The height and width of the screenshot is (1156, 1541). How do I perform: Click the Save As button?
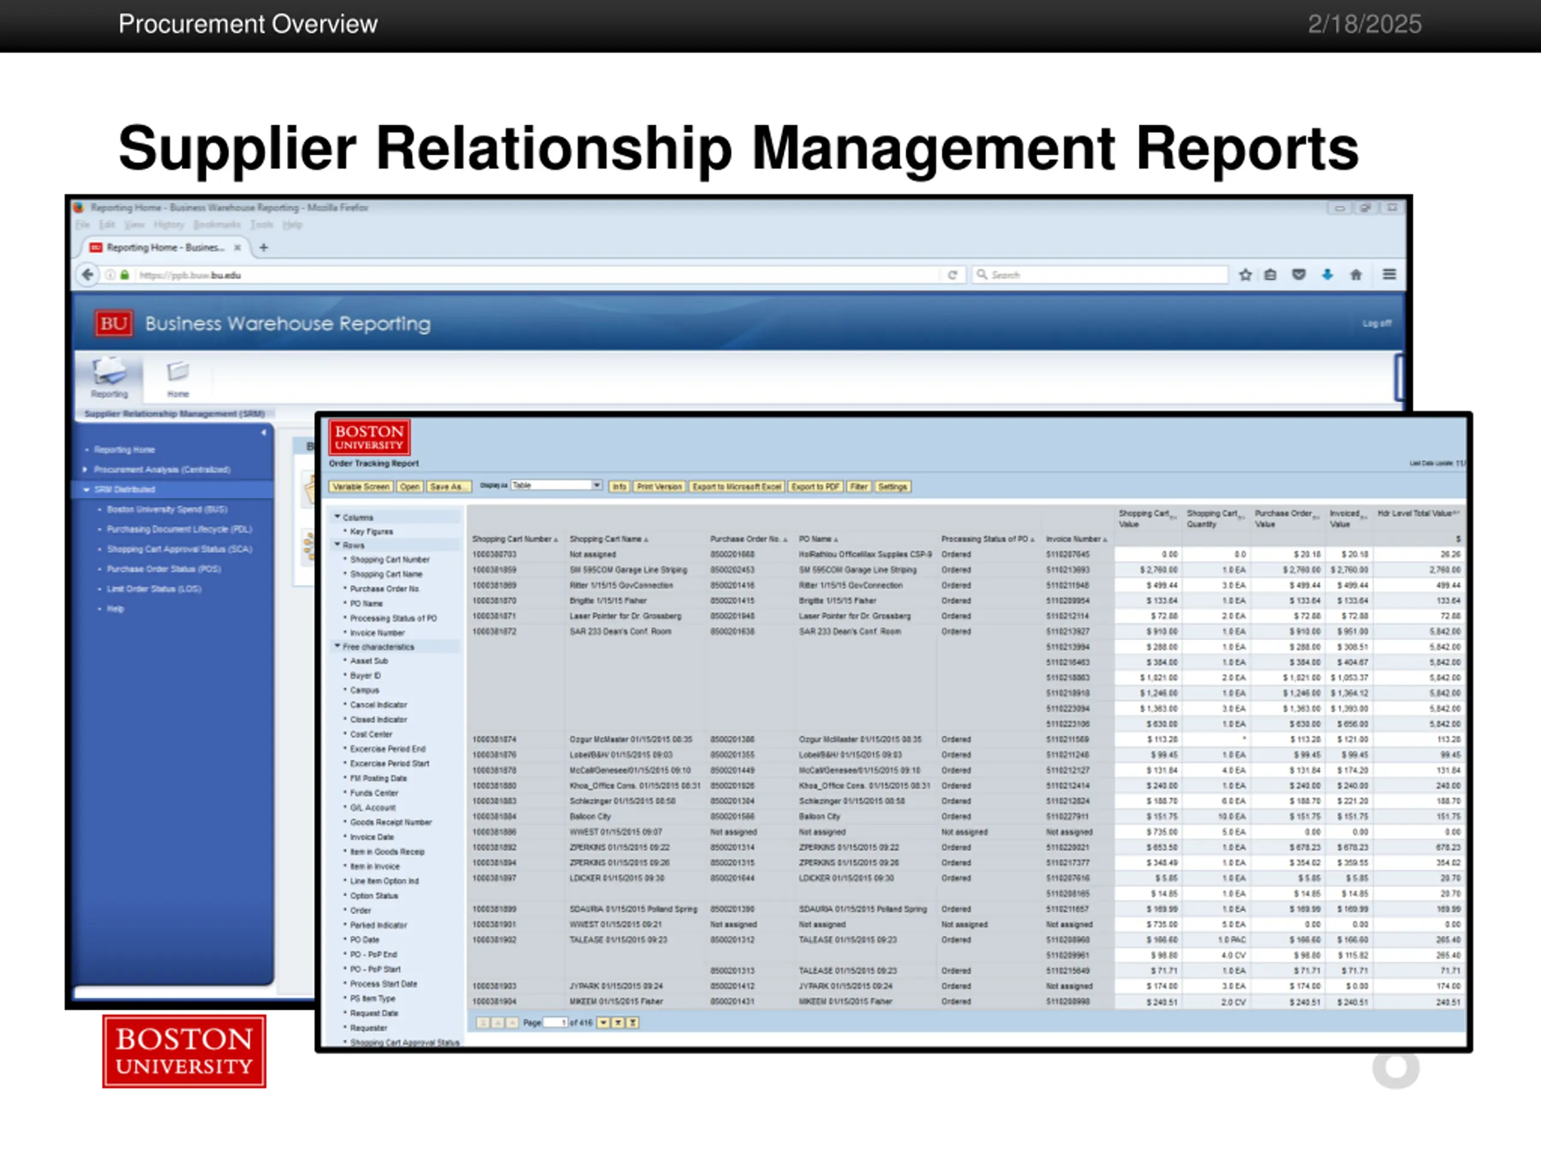[x=449, y=486]
